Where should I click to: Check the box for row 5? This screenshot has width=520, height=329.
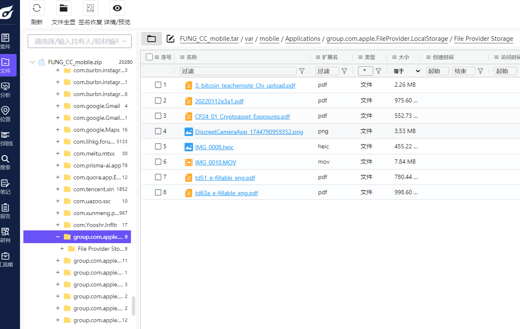158,147
